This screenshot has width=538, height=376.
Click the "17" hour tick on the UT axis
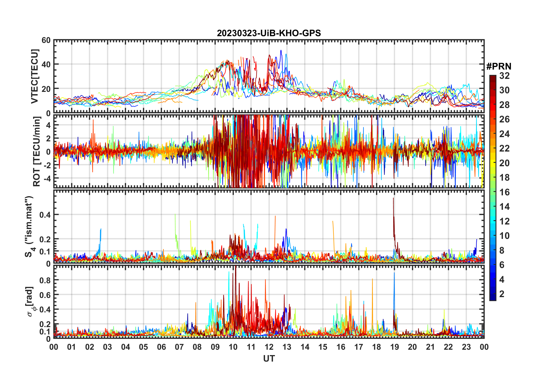pyautogui.click(x=359, y=347)
